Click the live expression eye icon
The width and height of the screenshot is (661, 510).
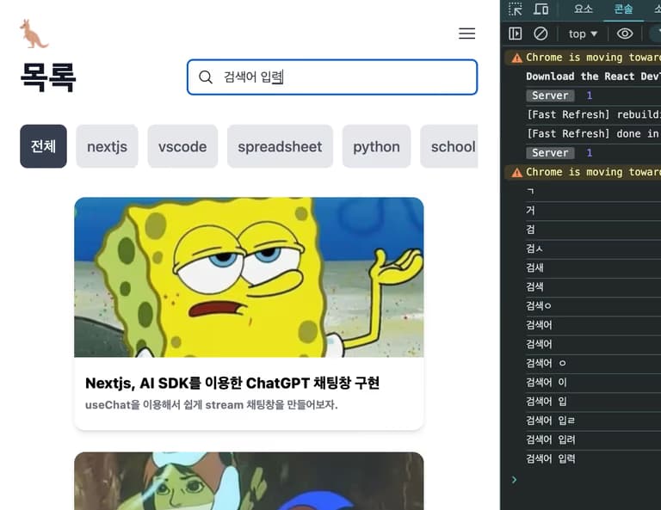tap(625, 34)
